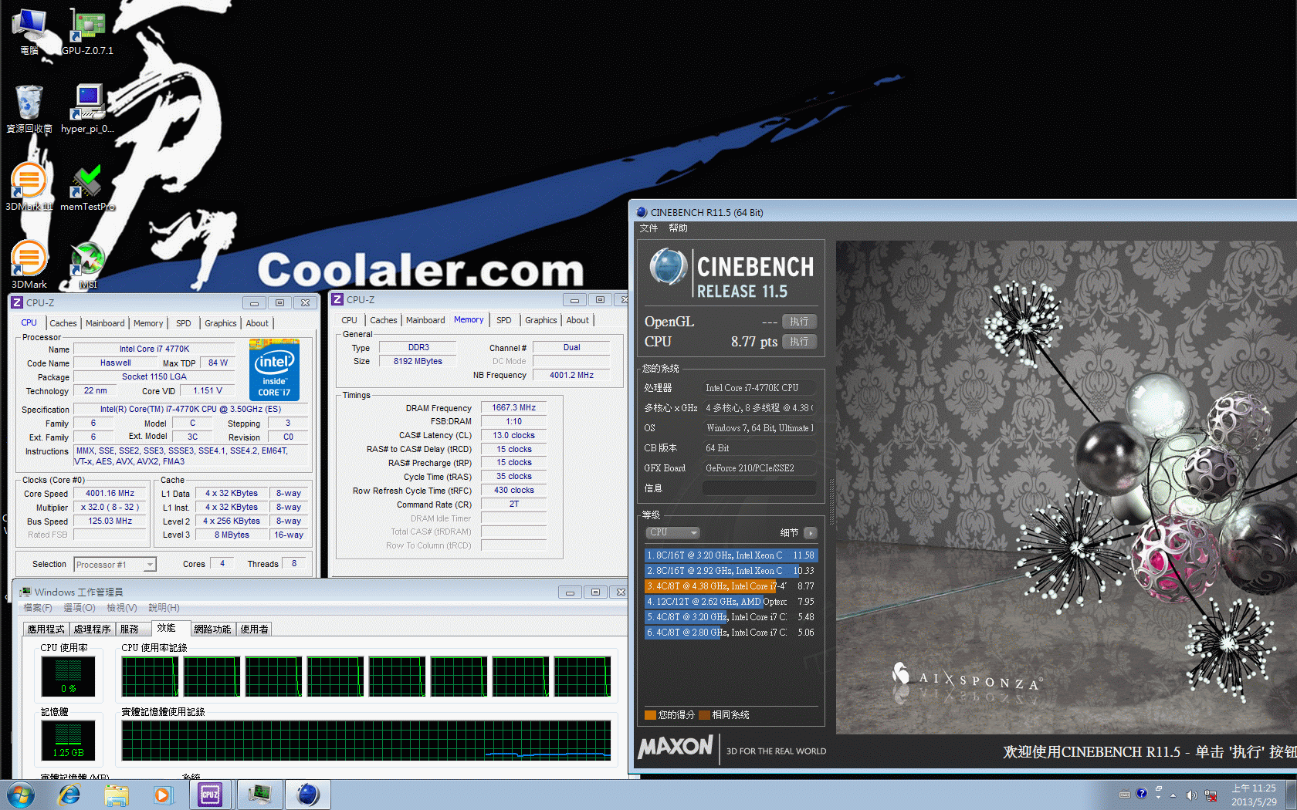
Task: Click the language bar restore icon
Action: coord(1159,789)
